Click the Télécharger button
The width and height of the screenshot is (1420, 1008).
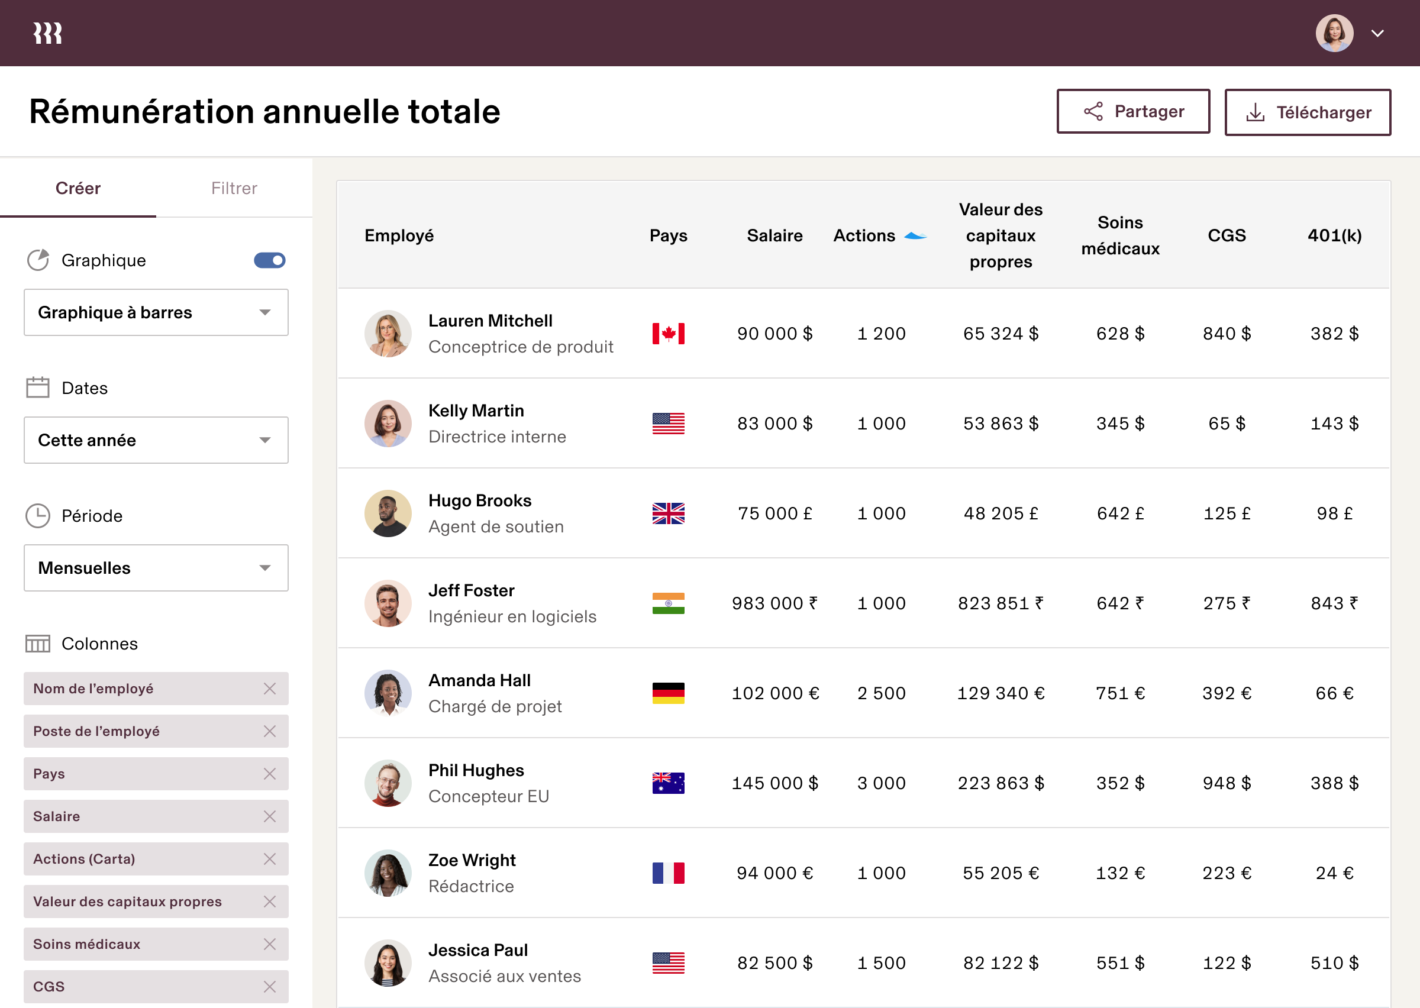tap(1307, 112)
